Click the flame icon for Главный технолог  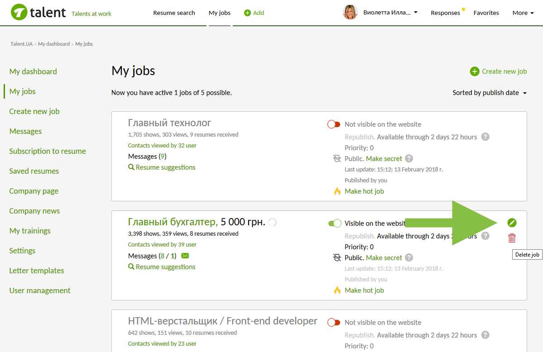click(337, 191)
